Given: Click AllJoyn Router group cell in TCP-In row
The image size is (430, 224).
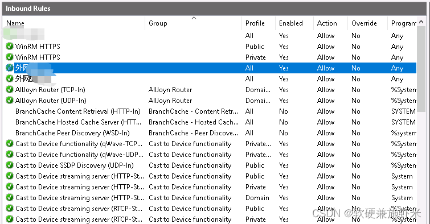Looking at the screenshot, I should [x=170, y=90].
